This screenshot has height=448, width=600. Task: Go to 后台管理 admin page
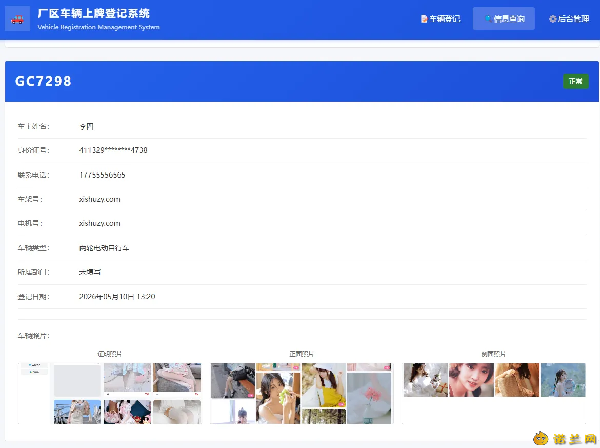pyautogui.click(x=569, y=19)
